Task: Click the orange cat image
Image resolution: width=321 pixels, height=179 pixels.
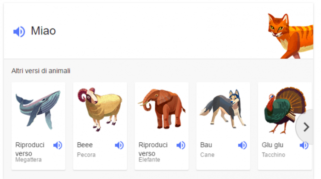Action: (x=291, y=36)
